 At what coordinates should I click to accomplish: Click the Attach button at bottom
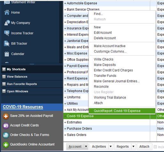144,147
